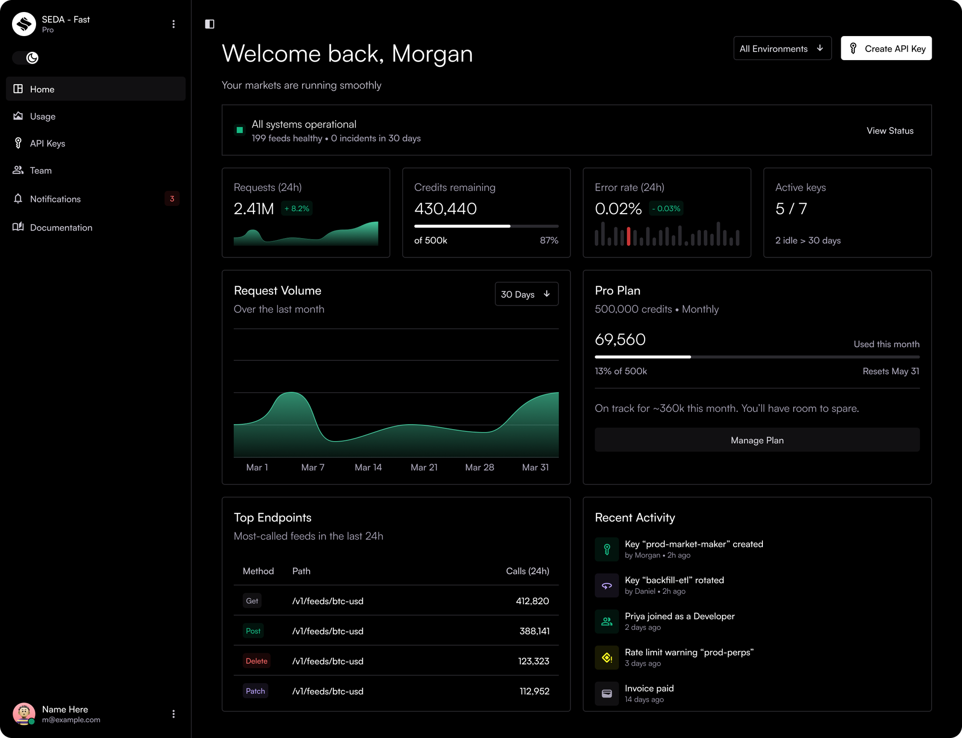Open the All Environments dropdown
Screen dimensions: 962x738
click(783, 48)
